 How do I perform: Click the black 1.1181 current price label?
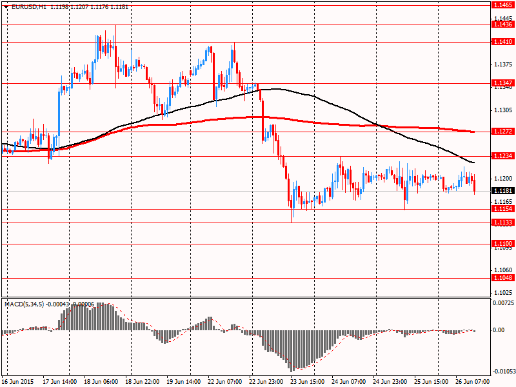(x=503, y=191)
